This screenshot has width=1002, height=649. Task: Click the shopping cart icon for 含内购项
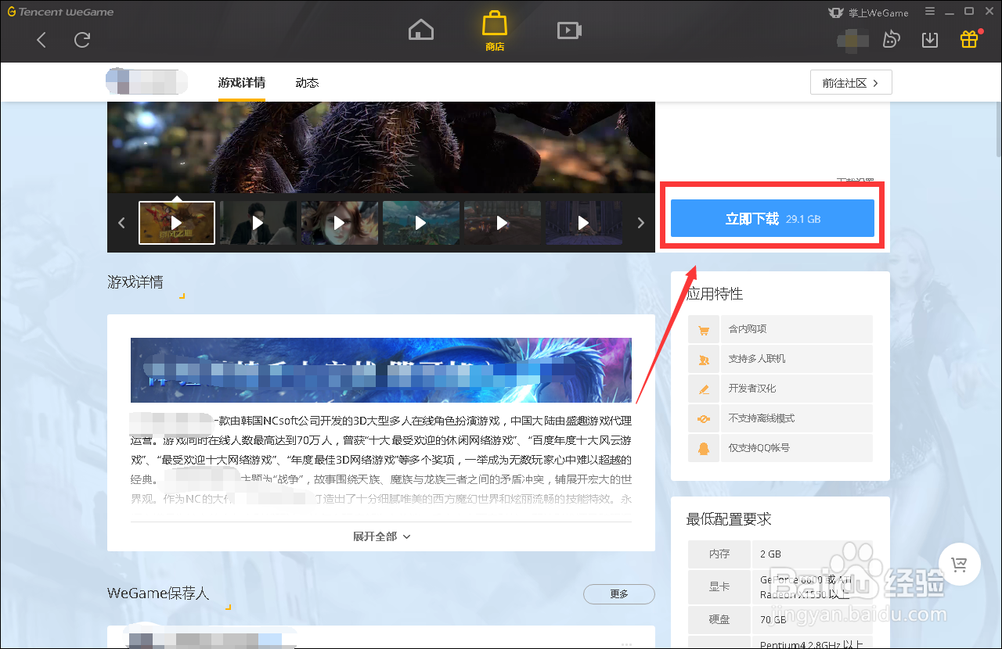(703, 329)
